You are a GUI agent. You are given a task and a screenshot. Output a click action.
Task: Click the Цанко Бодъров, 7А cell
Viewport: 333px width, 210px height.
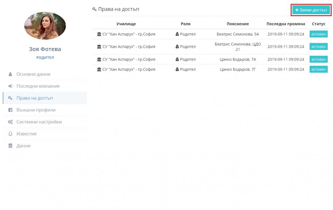tap(238, 60)
